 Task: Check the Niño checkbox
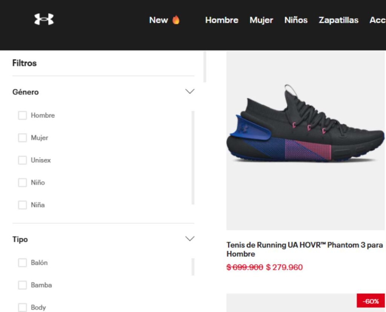22,183
